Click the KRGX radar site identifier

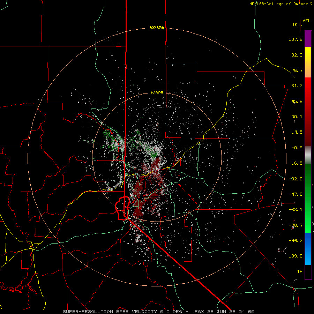[x=198, y=312]
